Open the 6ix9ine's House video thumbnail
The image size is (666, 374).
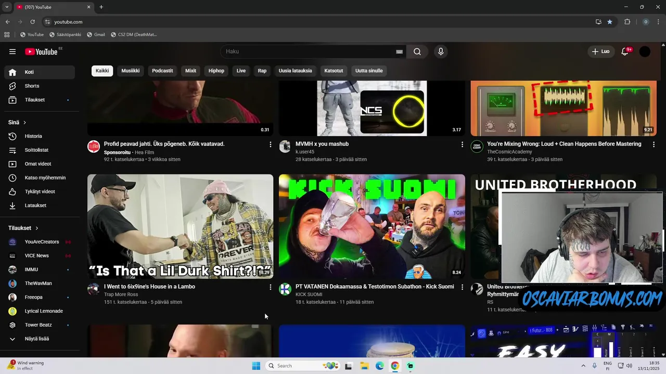pos(180,226)
